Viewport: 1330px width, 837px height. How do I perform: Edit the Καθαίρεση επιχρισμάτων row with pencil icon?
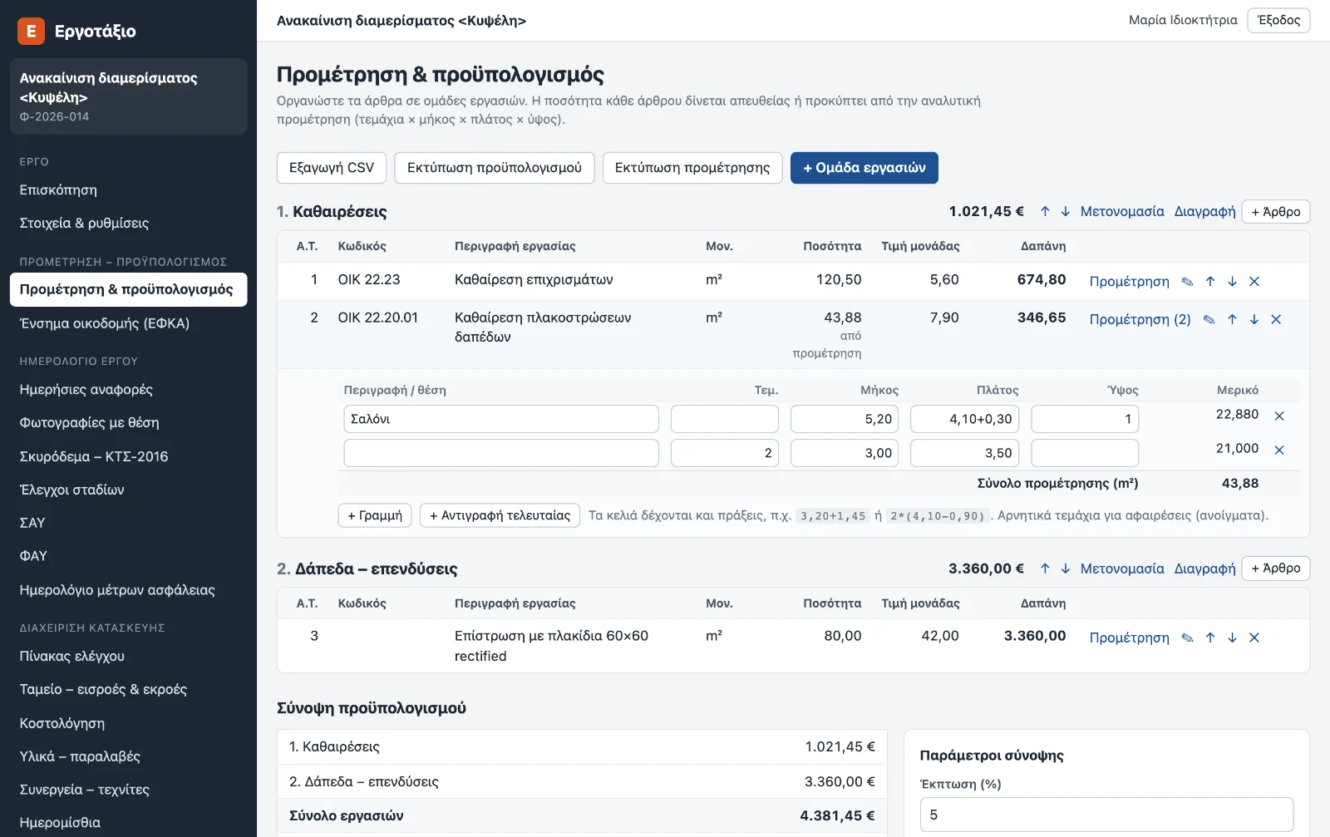[1187, 282]
